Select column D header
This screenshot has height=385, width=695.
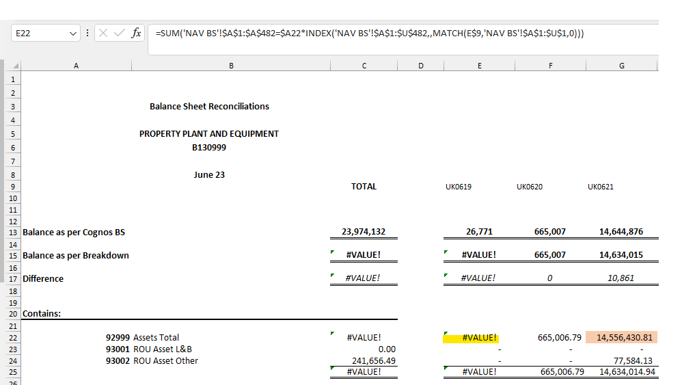click(421, 66)
